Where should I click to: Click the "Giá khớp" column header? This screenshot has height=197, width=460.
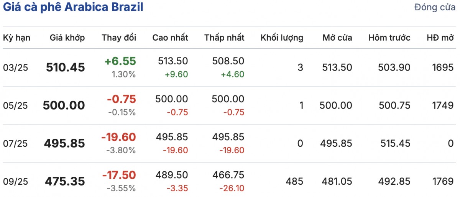(67, 38)
